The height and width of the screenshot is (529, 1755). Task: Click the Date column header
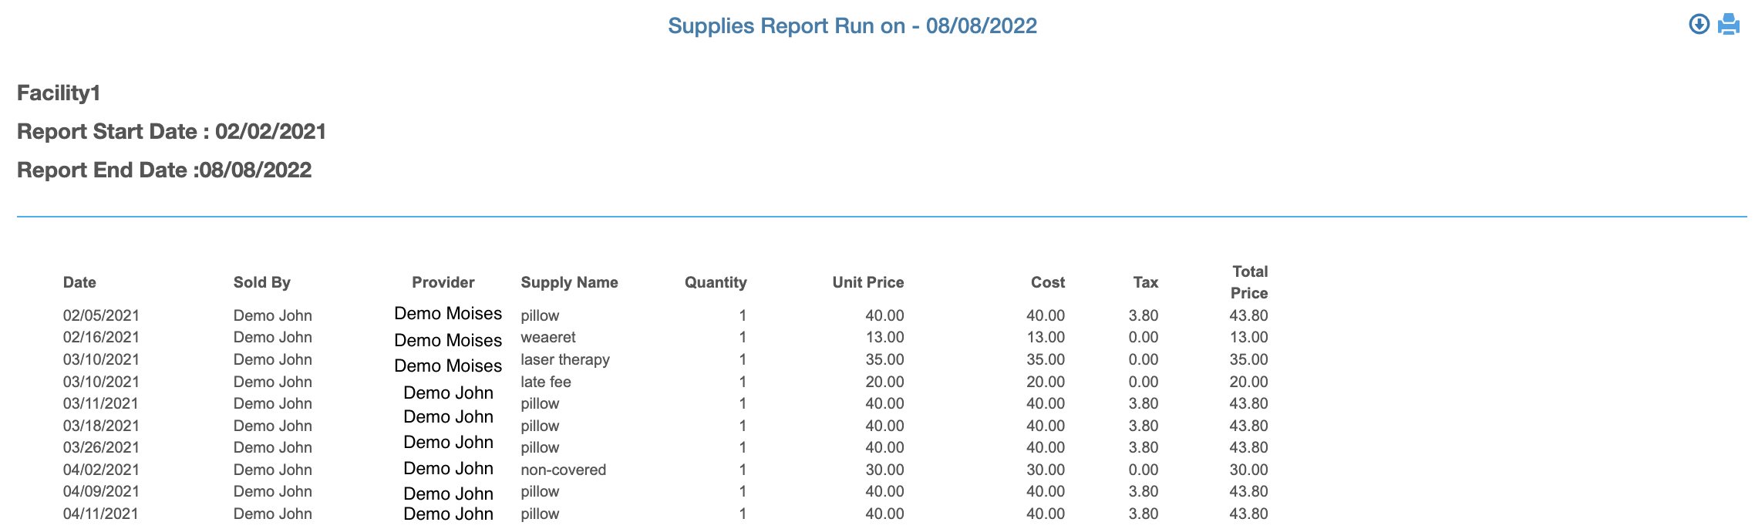coord(79,282)
